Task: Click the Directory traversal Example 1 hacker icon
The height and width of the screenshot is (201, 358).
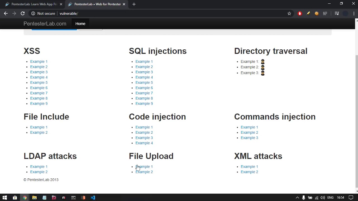Action: [263, 61]
